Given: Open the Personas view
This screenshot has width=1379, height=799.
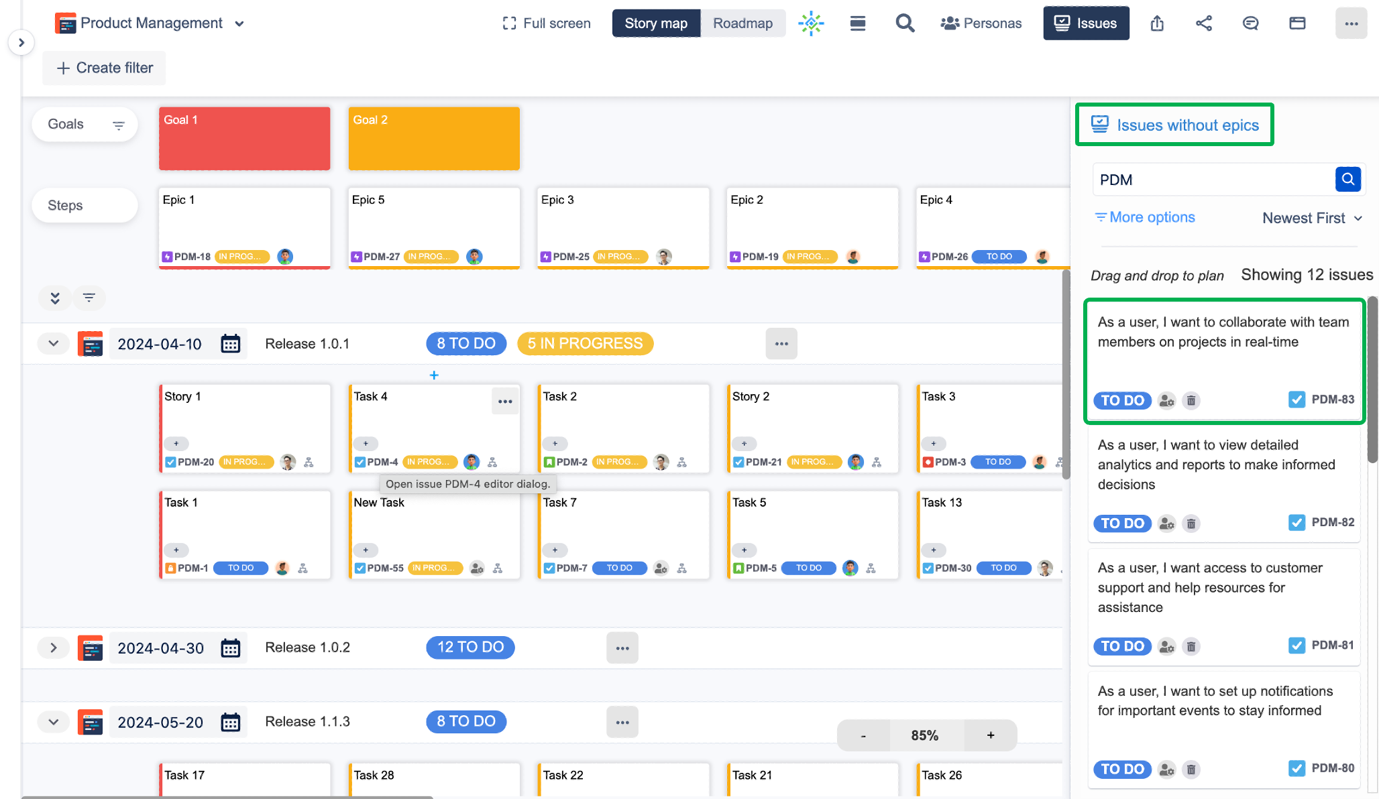Looking at the screenshot, I should click(x=981, y=23).
